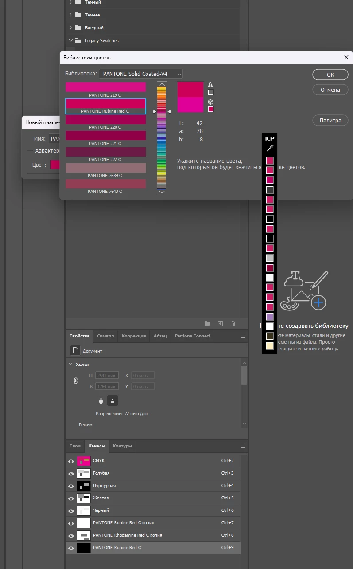353x569 pixels.
Task: Collapse the Legacy Swatches group chevron
Action: click(70, 41)
